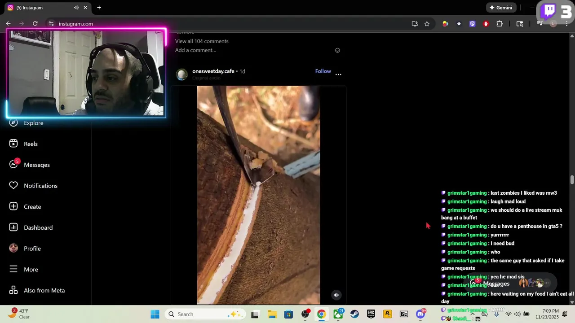The width and height of the screenshot is (575, 323).
Task: Go back in Chrome
Action: (8, 24)
